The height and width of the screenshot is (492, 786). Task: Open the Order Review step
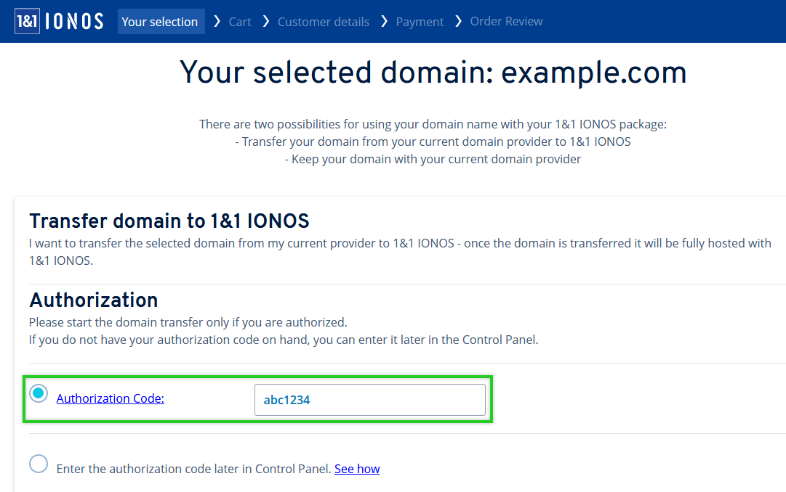click(506, 22)
